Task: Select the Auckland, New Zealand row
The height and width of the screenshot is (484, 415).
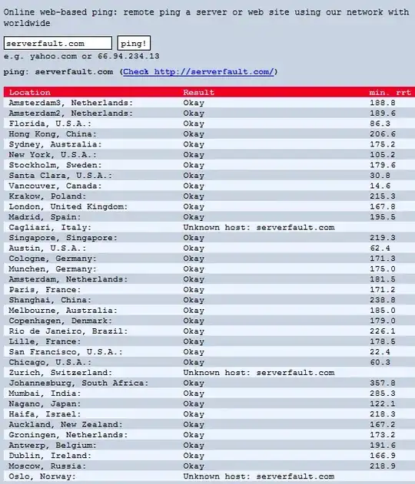Action: [209, 424]
